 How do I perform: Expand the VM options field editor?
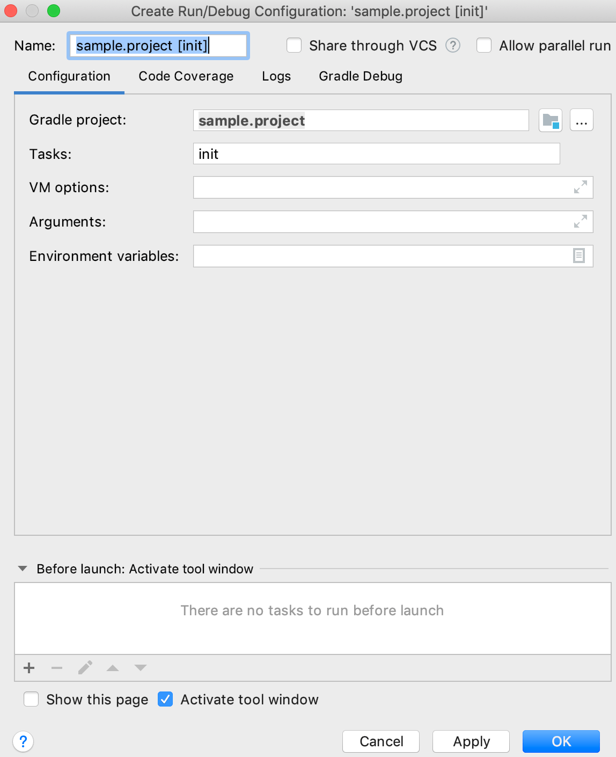(580, 187)
